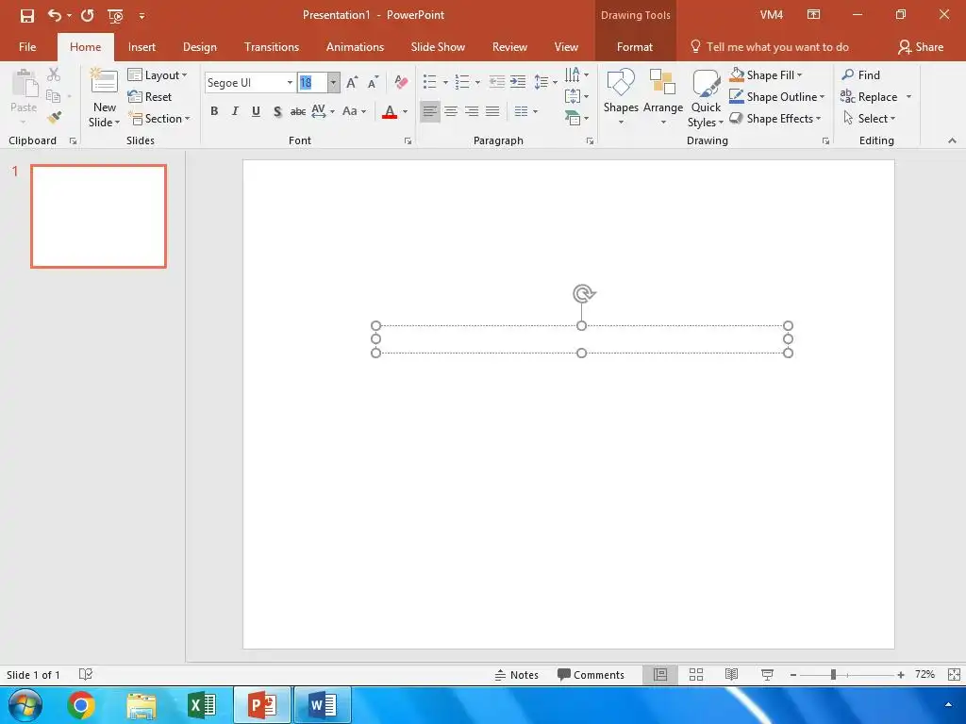
Task: Decrease font size with smaller A icon
Action: point(374,83)
